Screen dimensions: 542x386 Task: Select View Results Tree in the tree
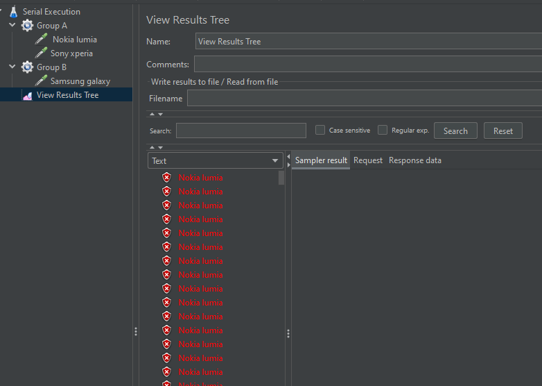coord(67,95)
